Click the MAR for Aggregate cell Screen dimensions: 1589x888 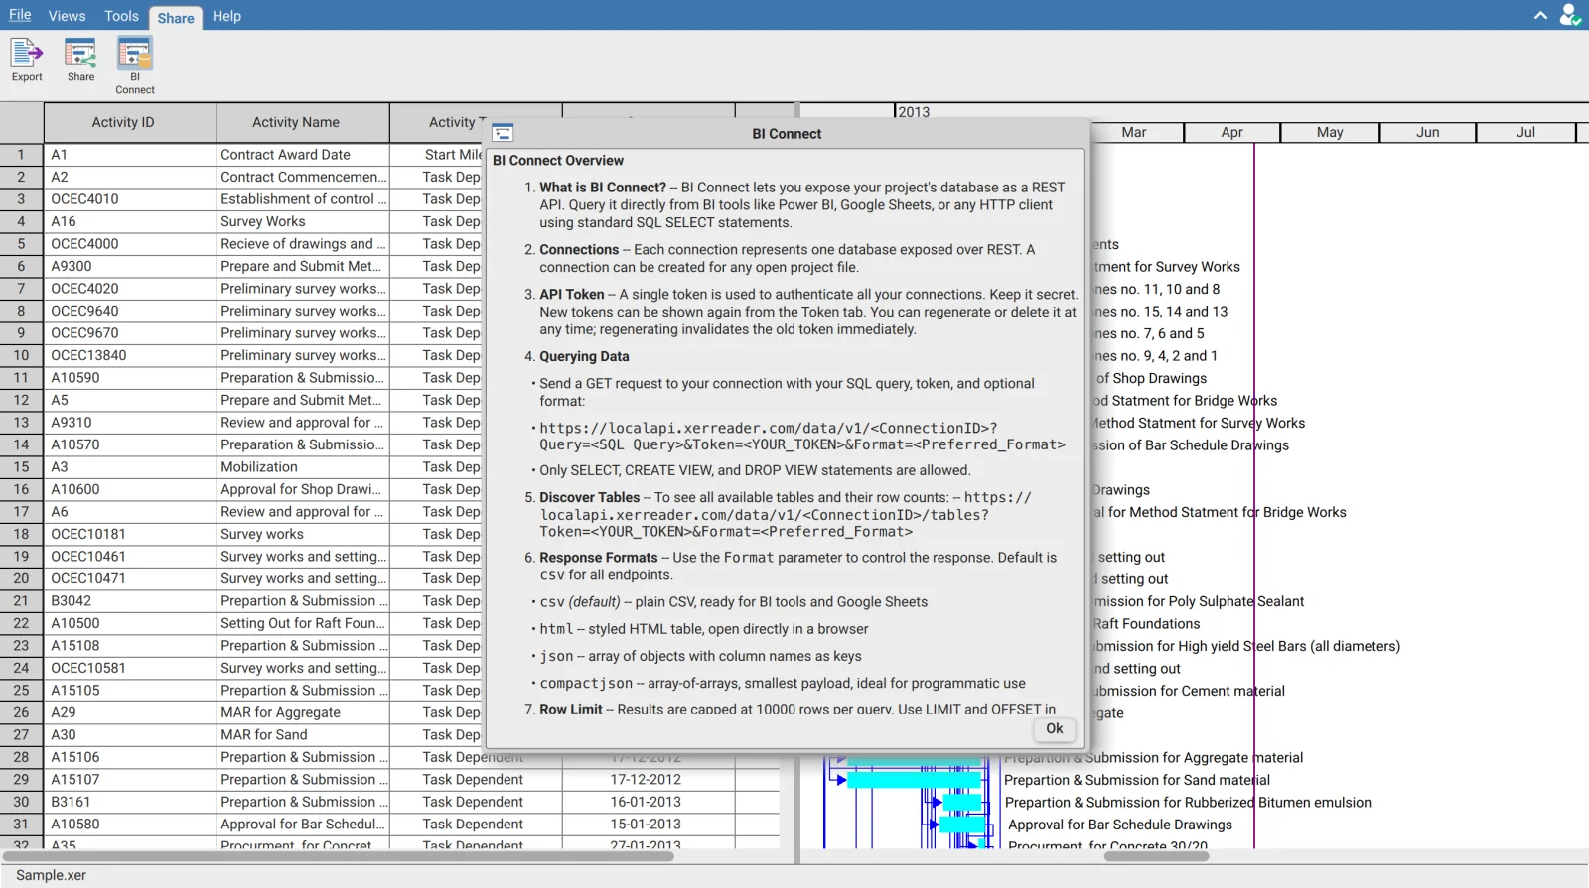(x=303, y=712)
